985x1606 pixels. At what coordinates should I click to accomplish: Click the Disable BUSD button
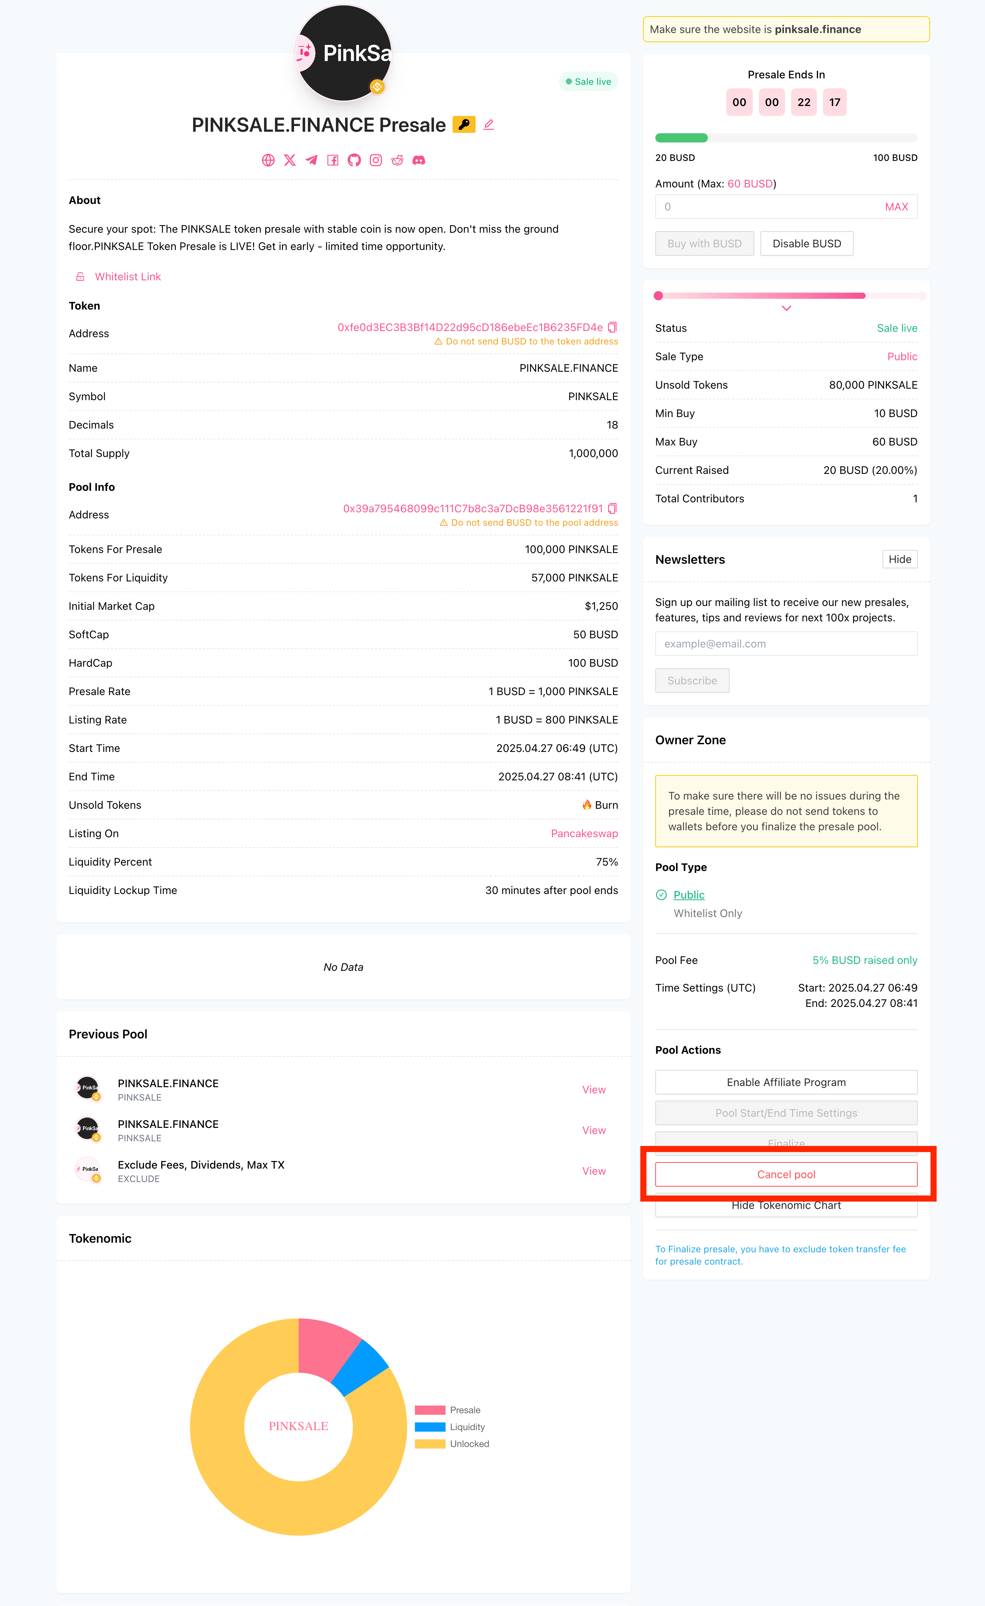click(x=807, y=244)
